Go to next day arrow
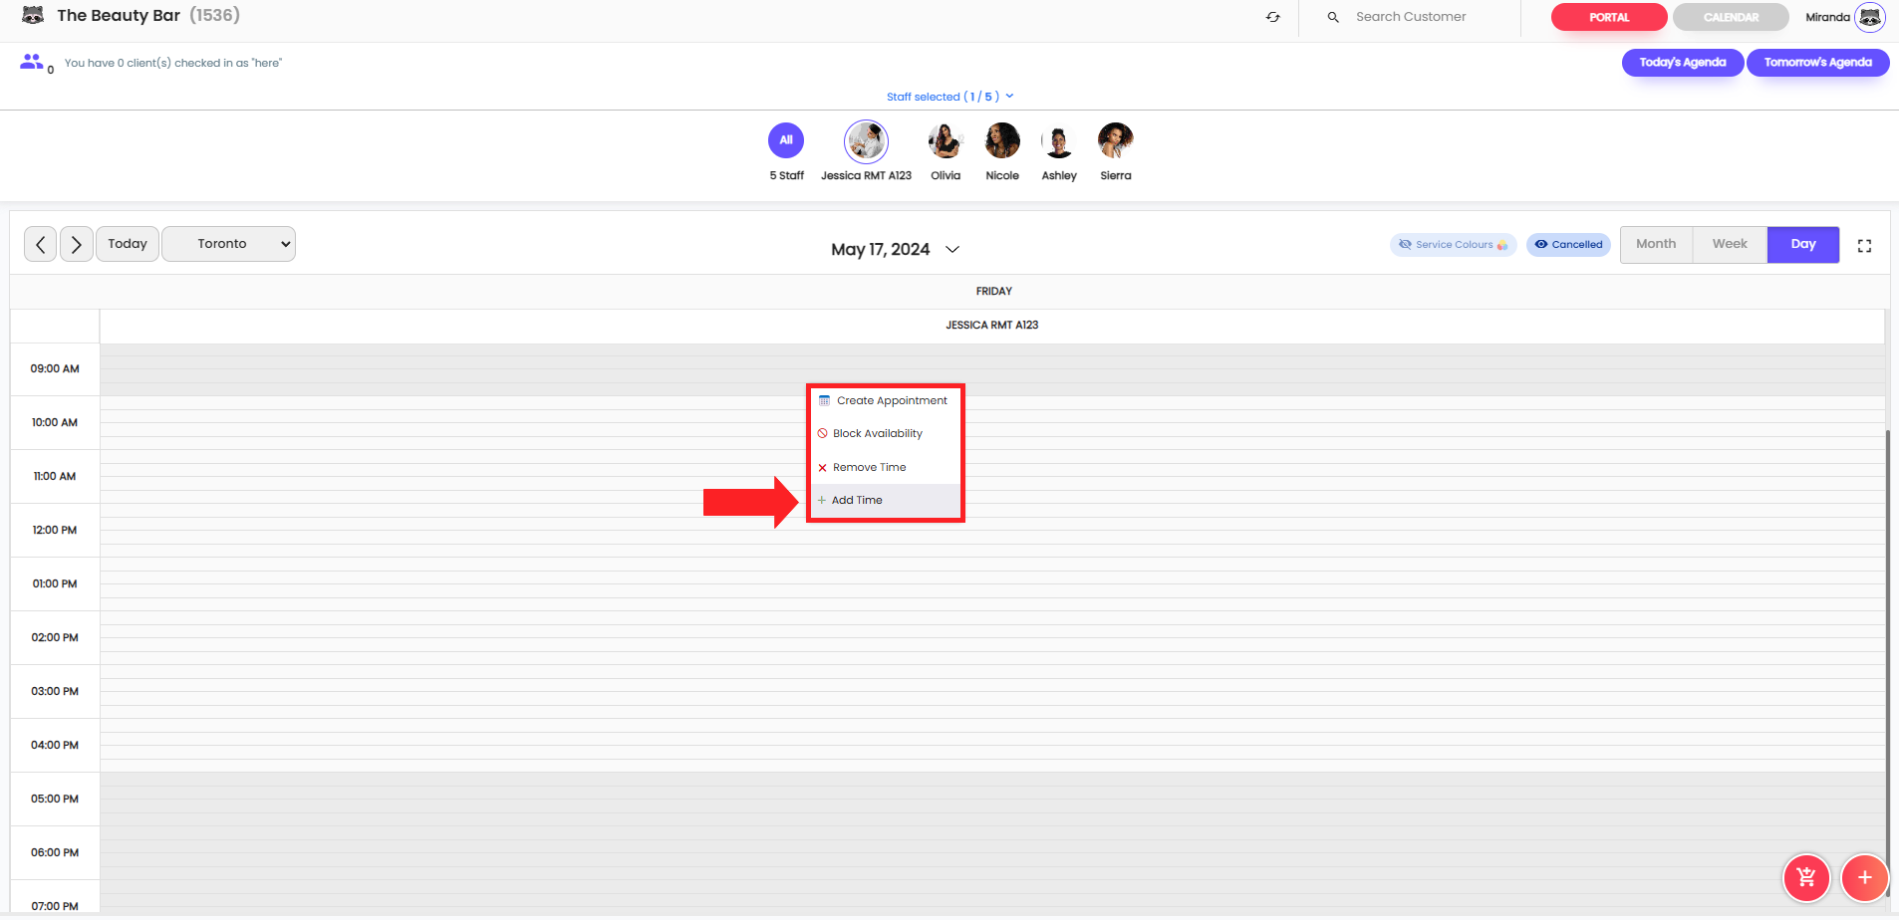 77,244
